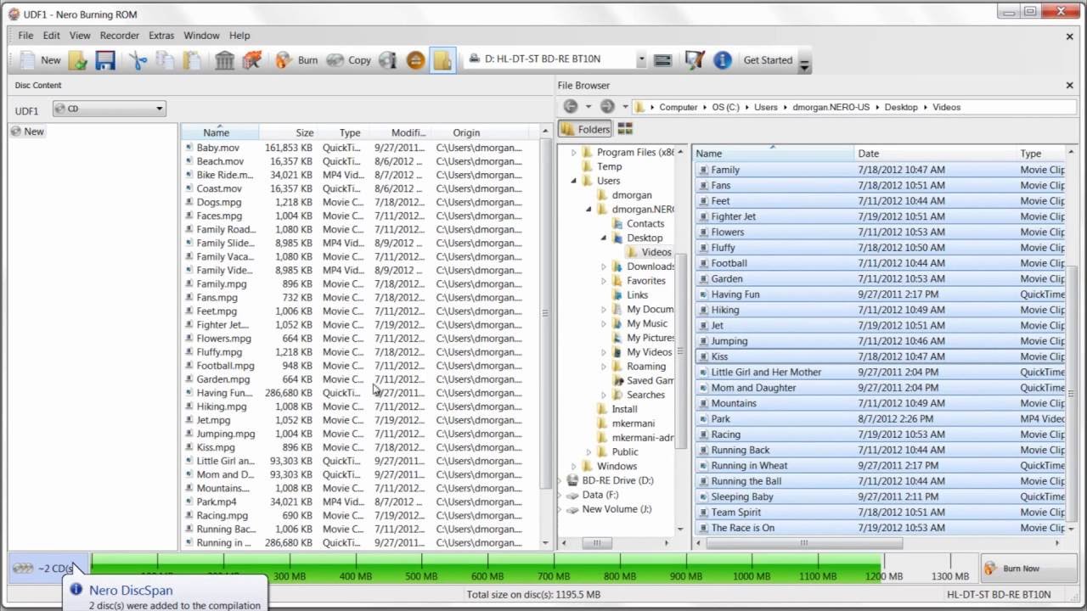Click the disc content vertical scrollbar

[x=545, y=312]
